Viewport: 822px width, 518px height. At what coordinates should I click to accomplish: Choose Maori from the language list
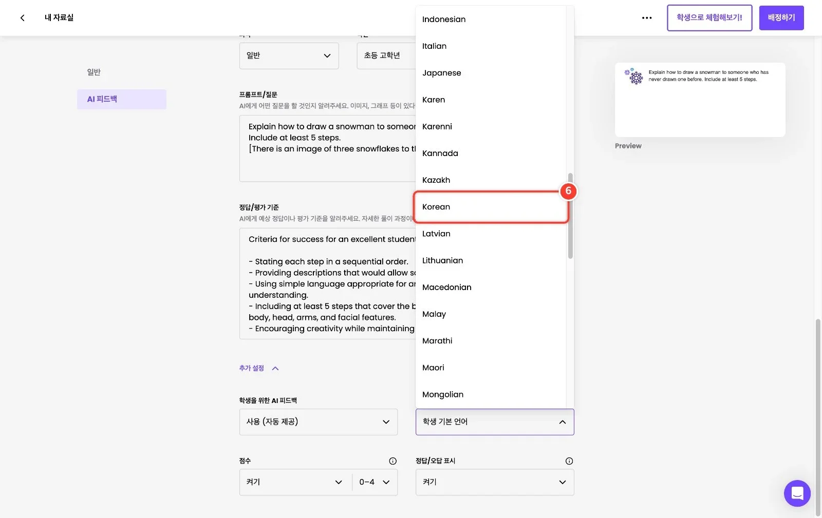(491, 368)
